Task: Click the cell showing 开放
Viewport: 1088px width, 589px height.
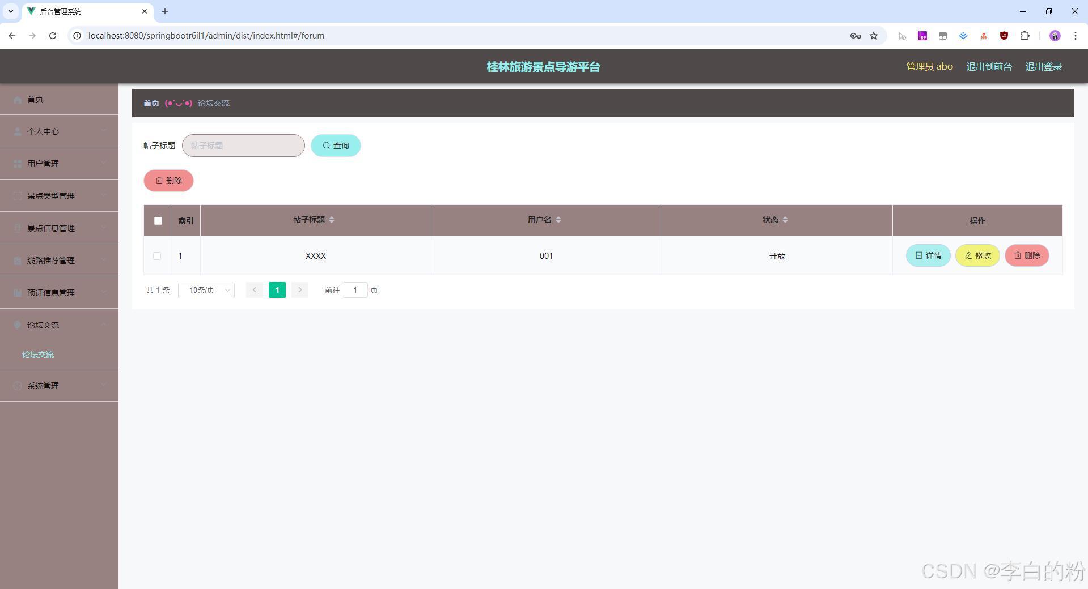Action: (777, 256)
